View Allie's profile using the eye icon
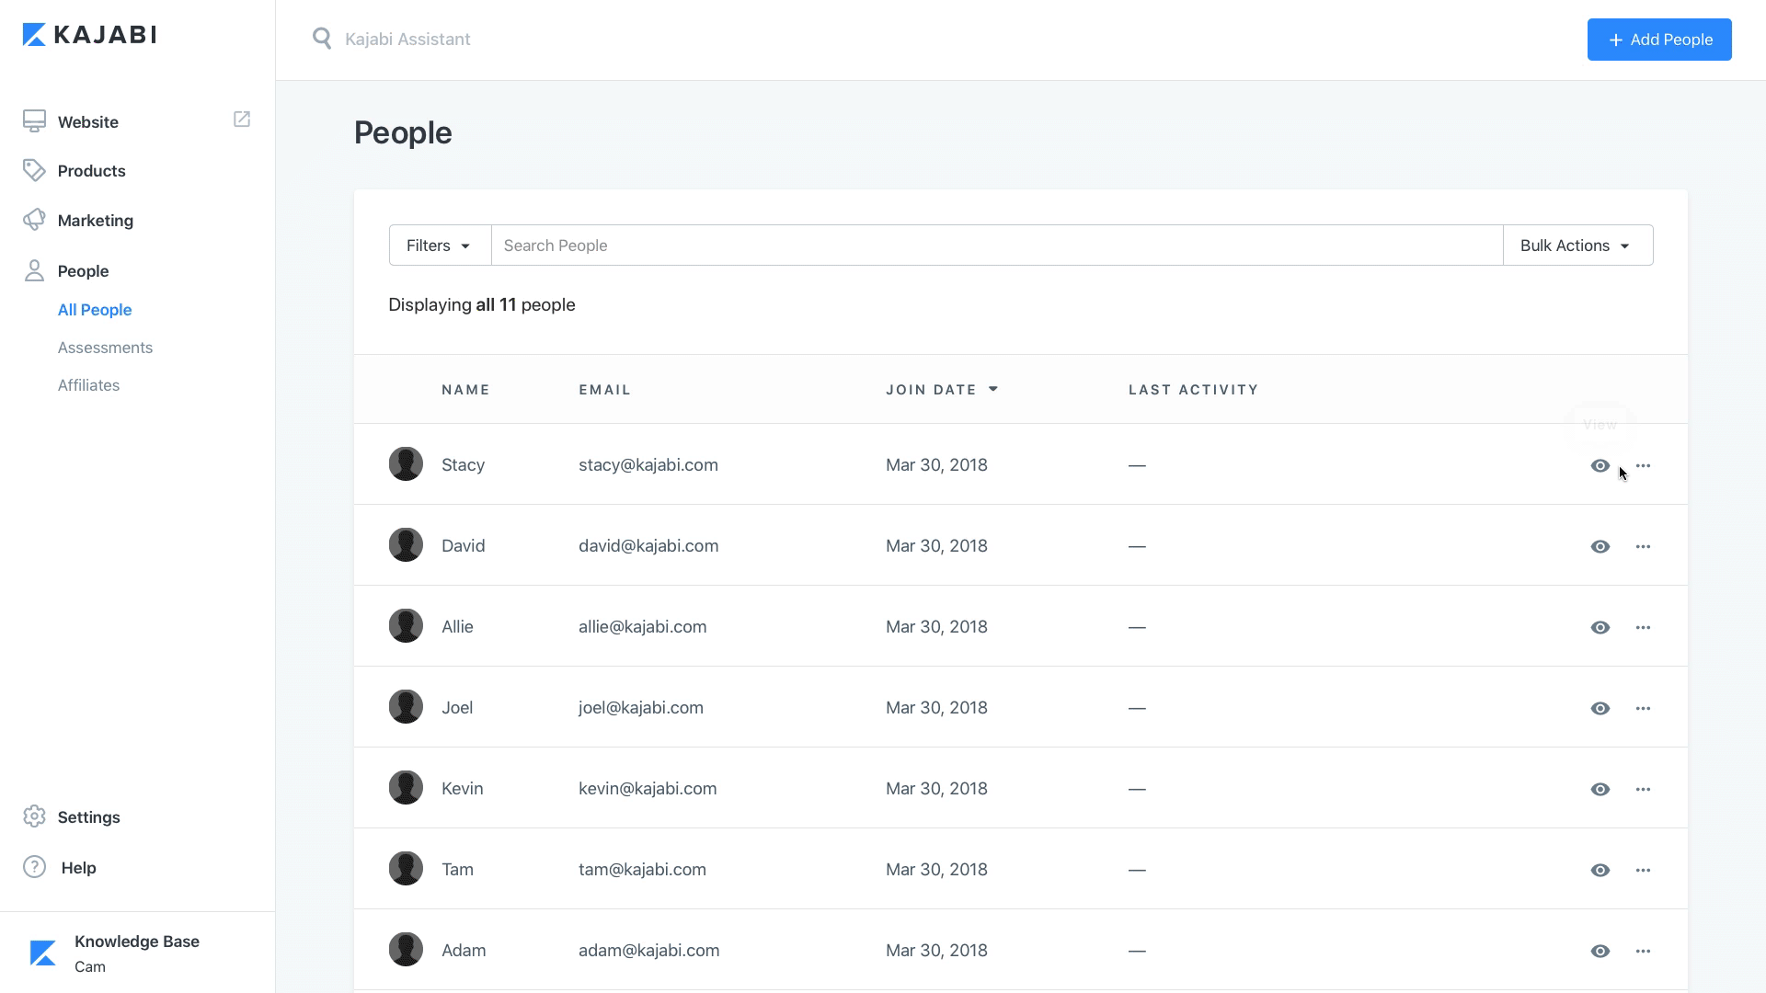Image resolution: width=1766 pixels, height=993 pixels. coord(1600,628)
